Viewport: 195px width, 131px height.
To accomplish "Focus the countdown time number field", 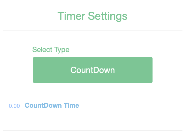I will coord(14,106).
